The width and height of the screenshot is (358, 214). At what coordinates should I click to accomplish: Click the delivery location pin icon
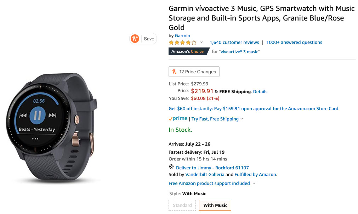coord(171,167)
